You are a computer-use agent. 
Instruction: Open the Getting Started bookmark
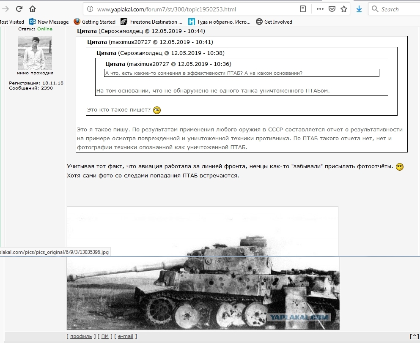click(95, 22)
